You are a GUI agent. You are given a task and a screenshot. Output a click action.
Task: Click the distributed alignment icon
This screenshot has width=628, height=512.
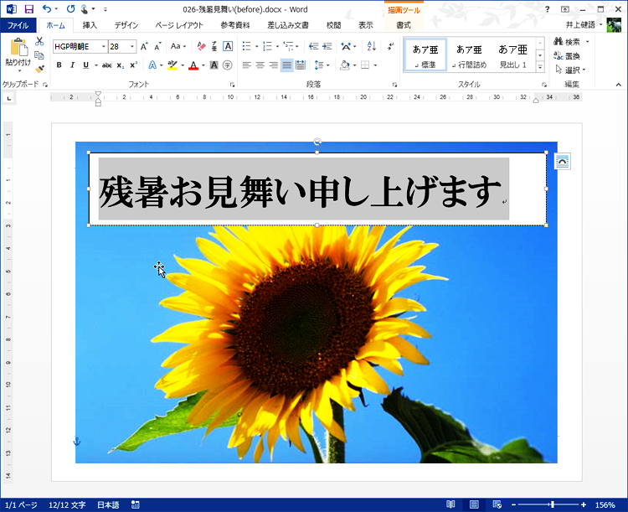coord(301,65)
